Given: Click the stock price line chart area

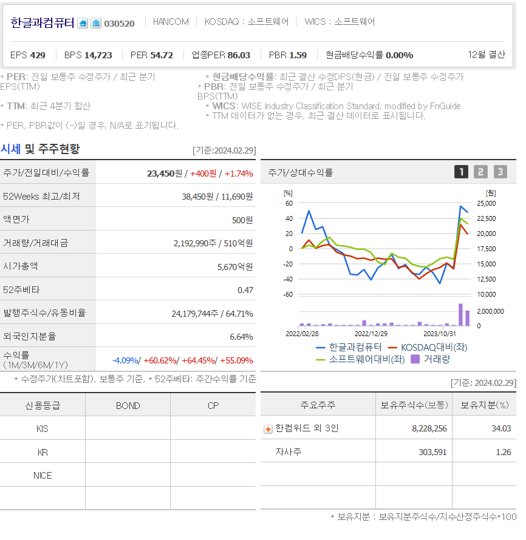Looking at the screenshot, I should coord(384,249).
